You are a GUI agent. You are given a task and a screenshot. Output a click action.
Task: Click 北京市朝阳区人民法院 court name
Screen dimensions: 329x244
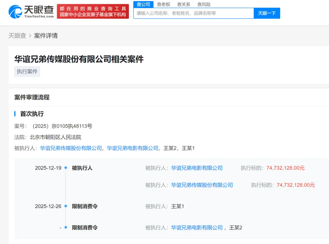tap(56, 137)
